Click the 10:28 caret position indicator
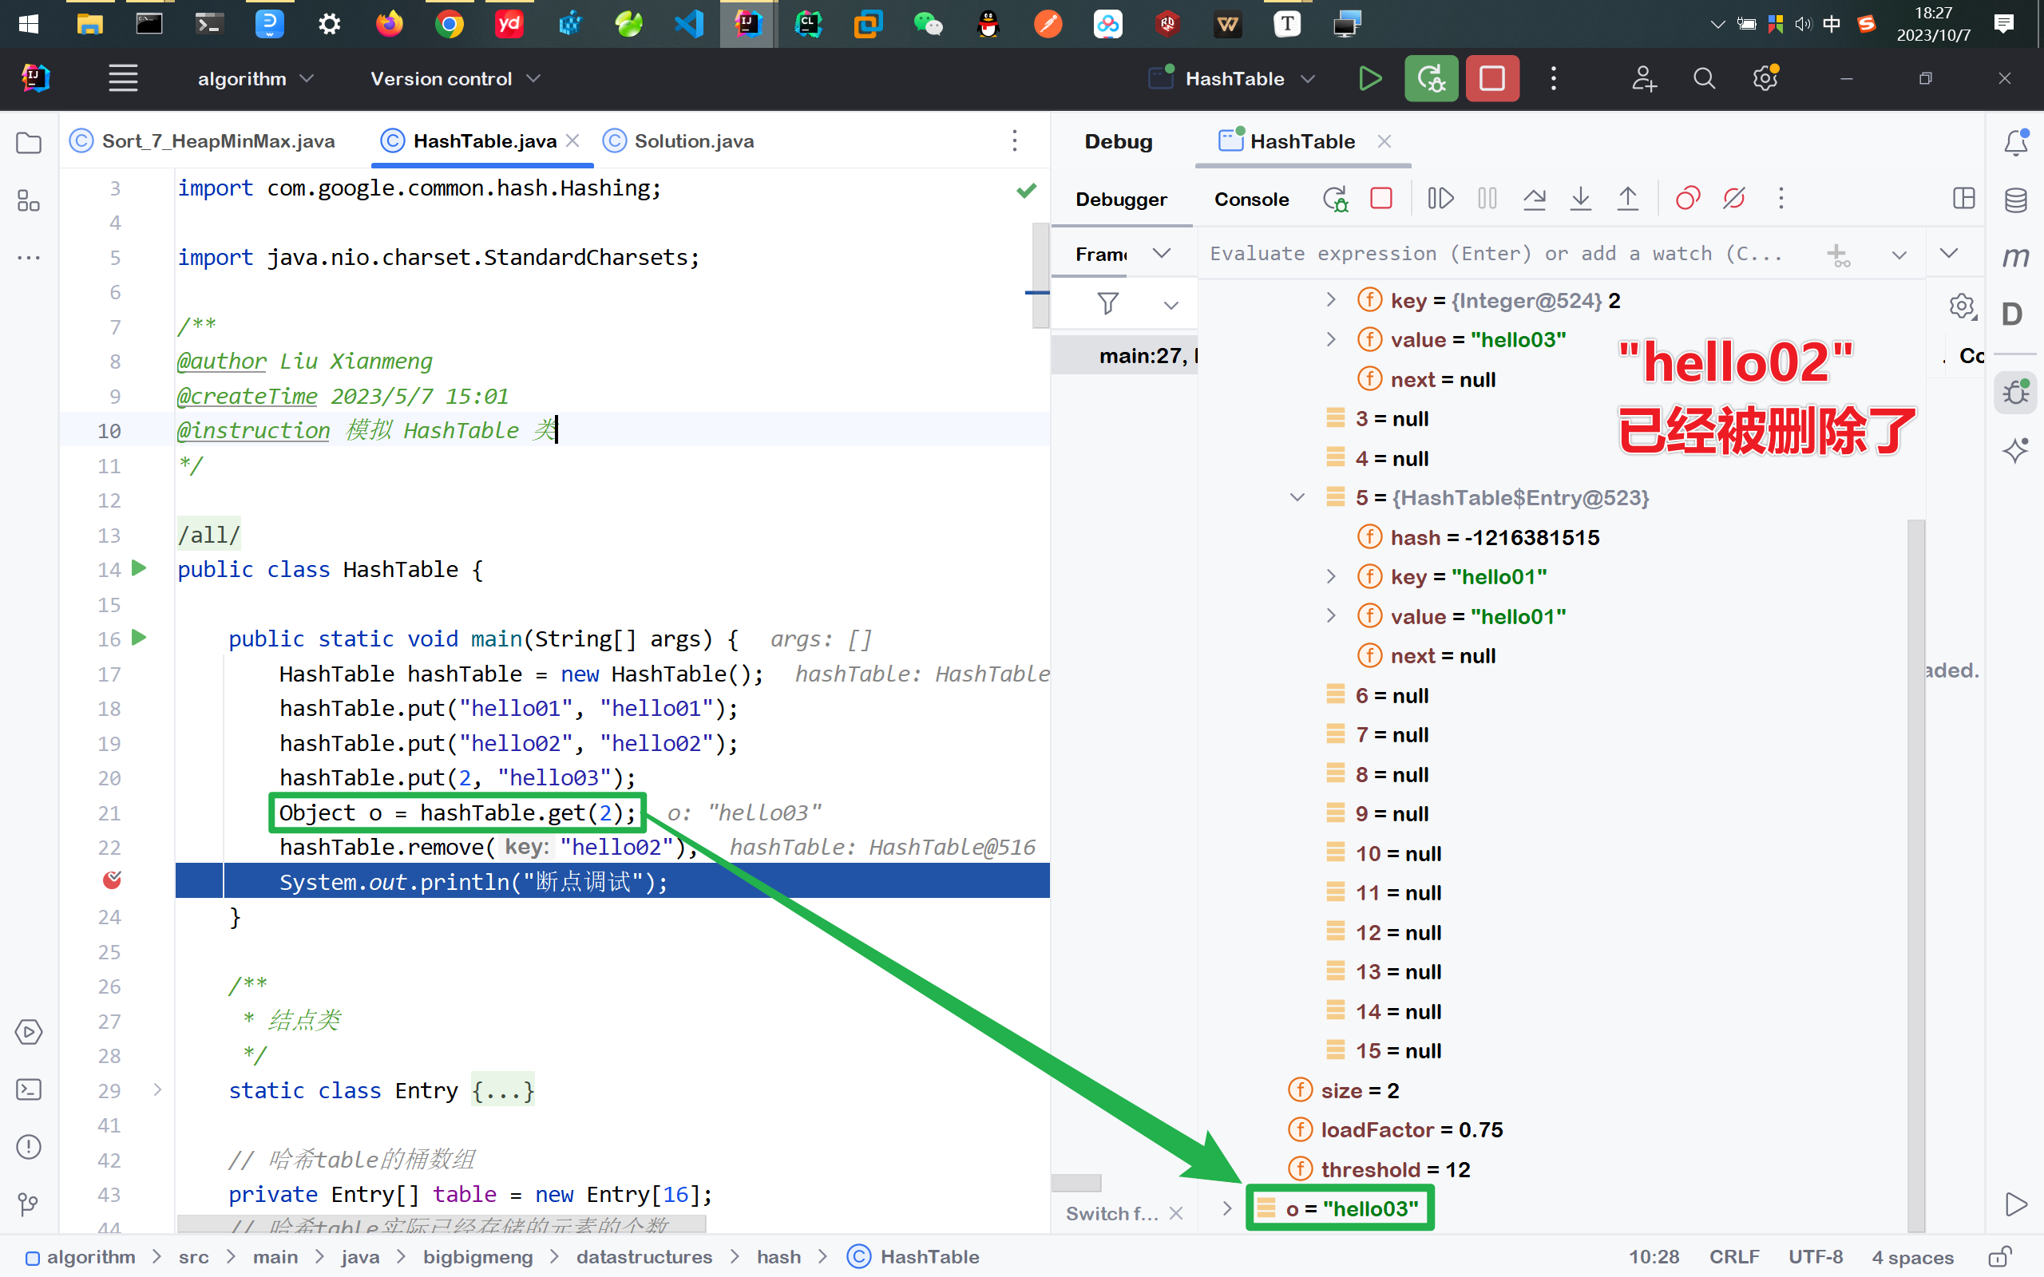The image size is (2044, 1277). [1654, 1257]
